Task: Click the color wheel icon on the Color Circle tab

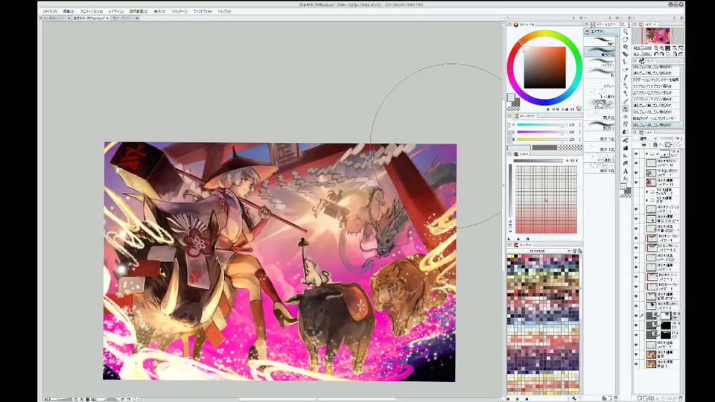Action: 515,25
